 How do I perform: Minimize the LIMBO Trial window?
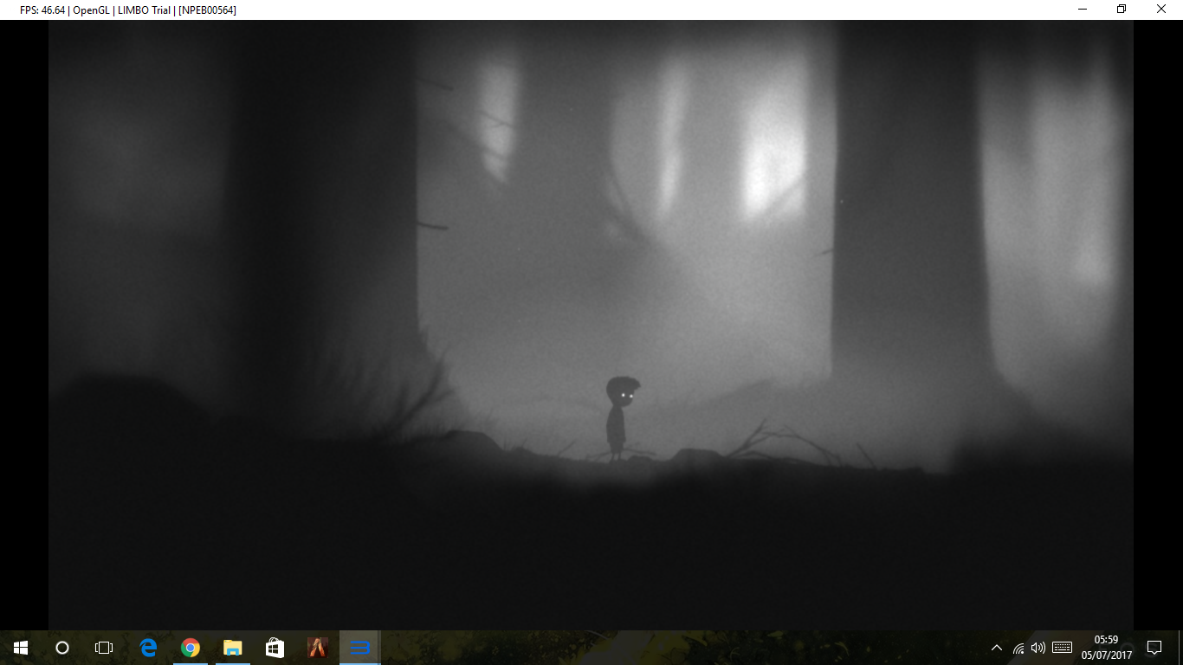point(1083,10)
